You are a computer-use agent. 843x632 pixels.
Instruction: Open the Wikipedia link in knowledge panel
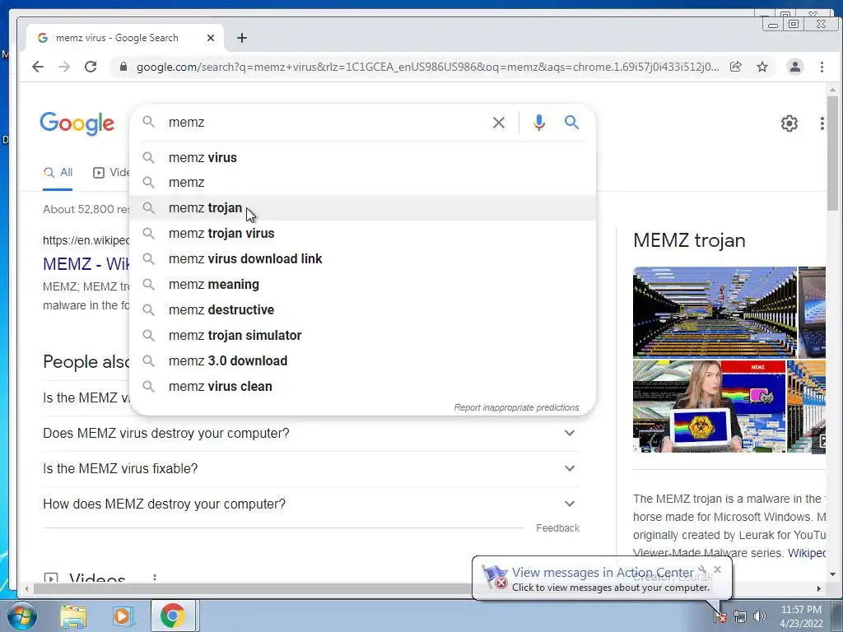tap(807, 552)
